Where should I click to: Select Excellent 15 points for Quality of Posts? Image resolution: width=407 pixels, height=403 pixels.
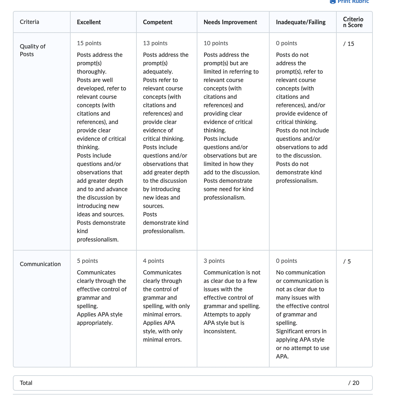[x=103, y=141]
